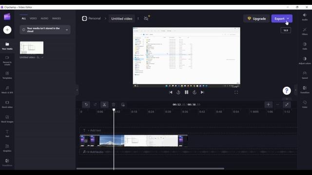Zoom out the timeline with minus
Screen dimensions: 312x175
click(x=277, y=105)
